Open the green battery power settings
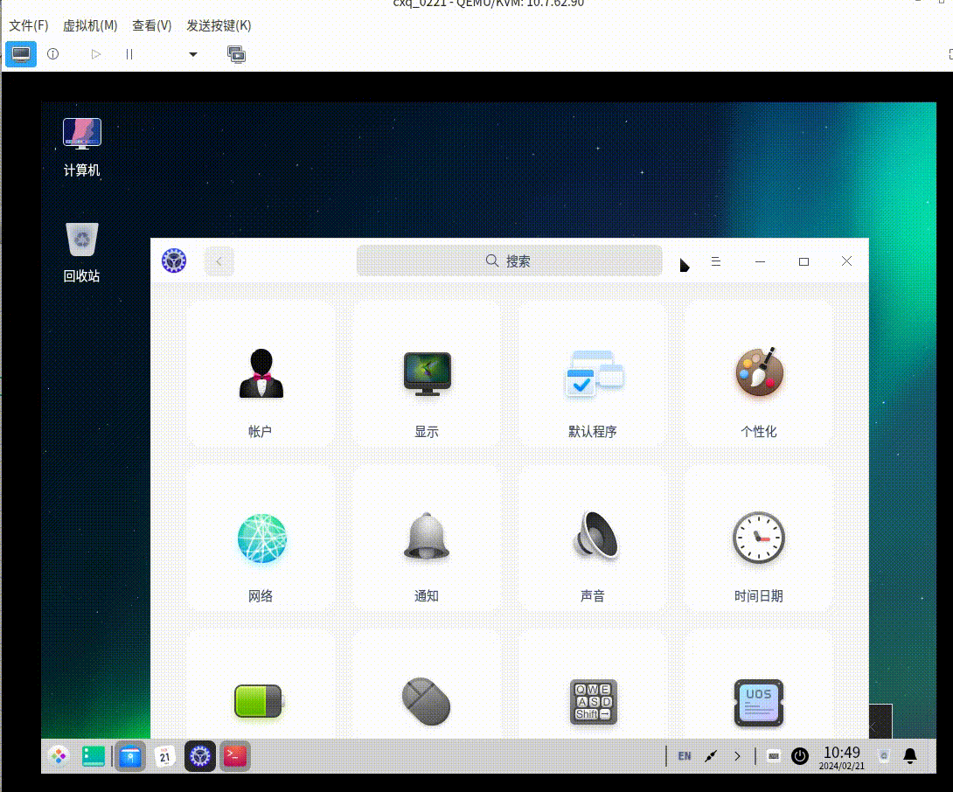The height and width of the screenshot is (792, 953). pyautogui.click(x=259, y=701)
